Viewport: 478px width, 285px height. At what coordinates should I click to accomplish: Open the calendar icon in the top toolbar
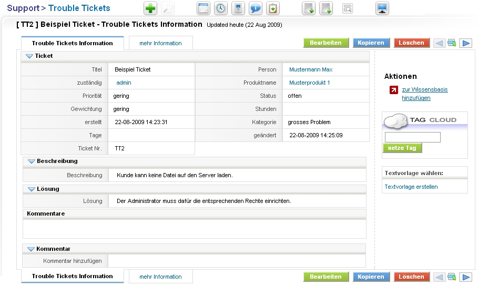(x=204, y=8)
